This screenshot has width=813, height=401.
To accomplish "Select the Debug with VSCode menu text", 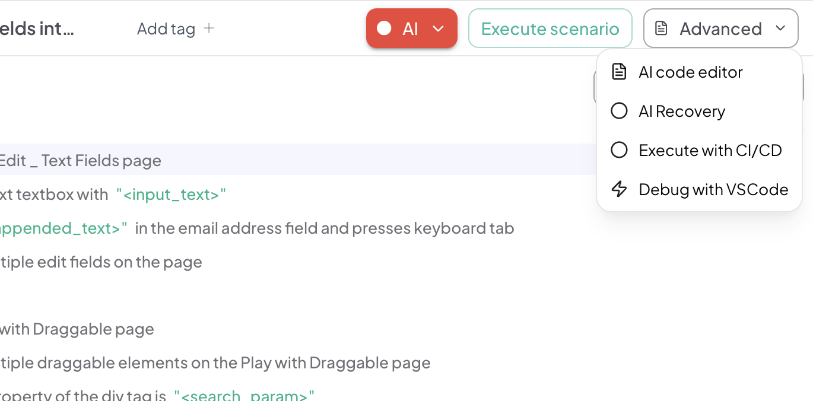I will tap(713, 189).
